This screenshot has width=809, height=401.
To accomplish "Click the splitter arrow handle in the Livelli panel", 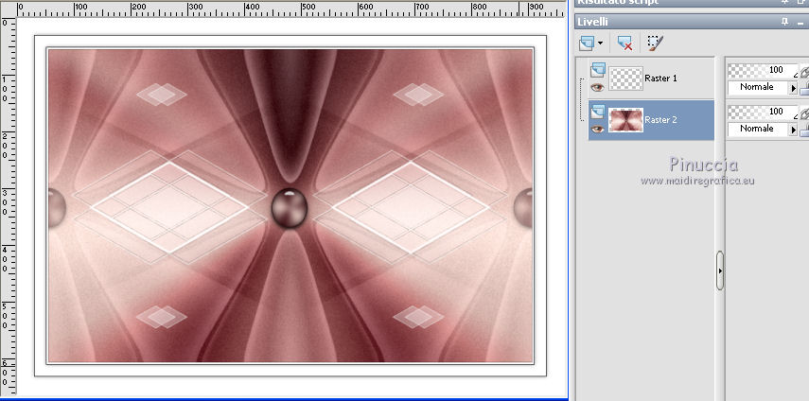I will [x=720, y=270].
